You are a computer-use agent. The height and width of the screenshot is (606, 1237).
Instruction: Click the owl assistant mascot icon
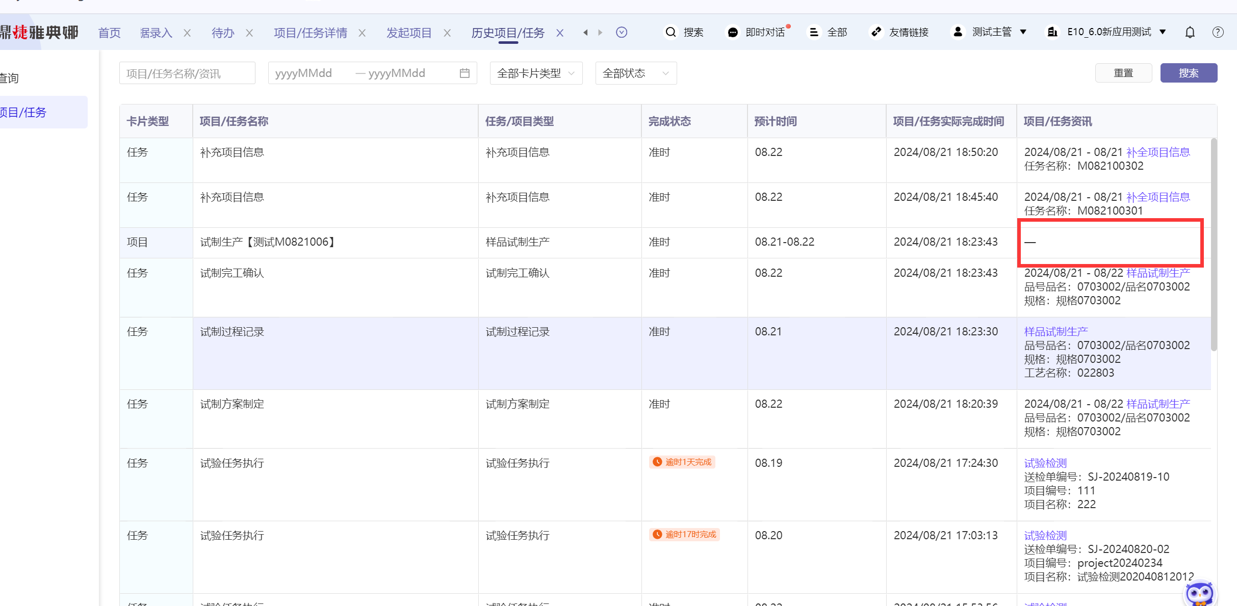[1199, 594]
